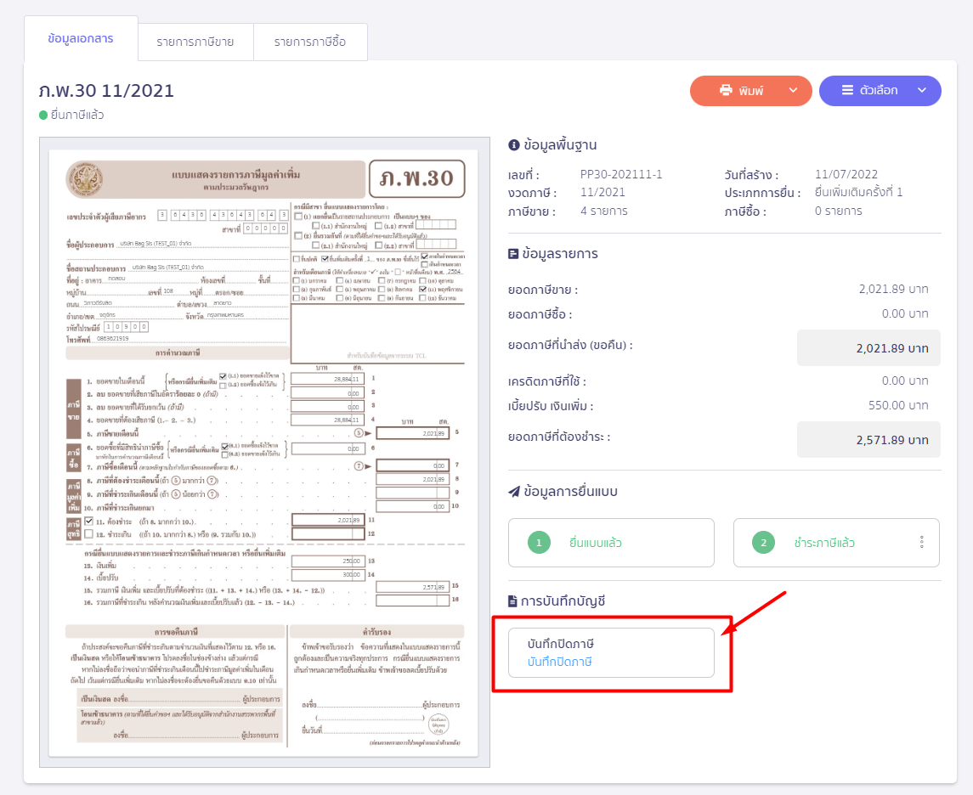Image resolution: width=973 pixels, height=795 pixels.
Task: Click the green step 1 circle icon
Action: (540, 543)
